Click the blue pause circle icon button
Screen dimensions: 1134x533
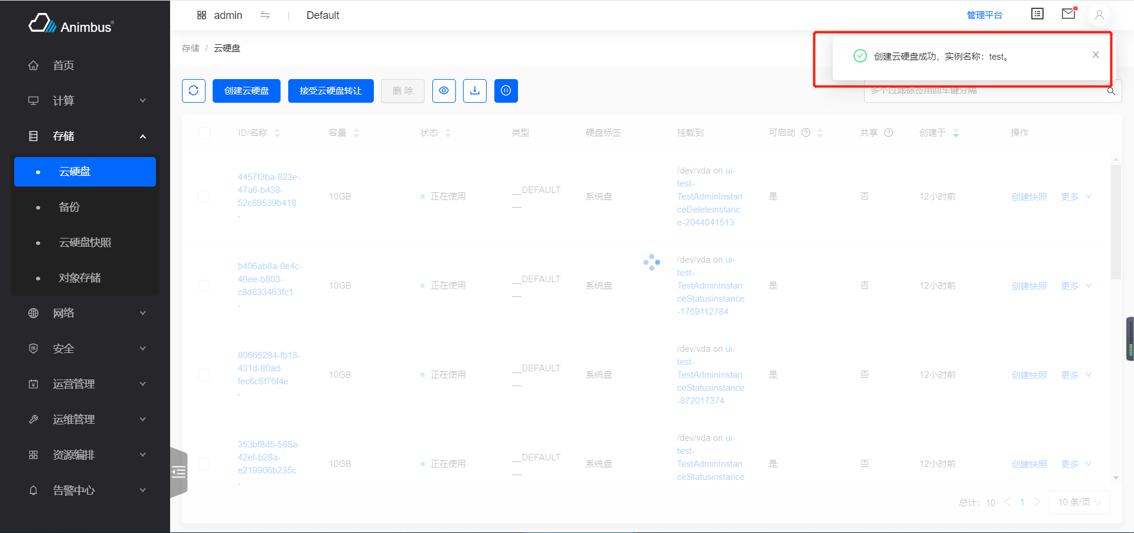click(x=506, y=91)
